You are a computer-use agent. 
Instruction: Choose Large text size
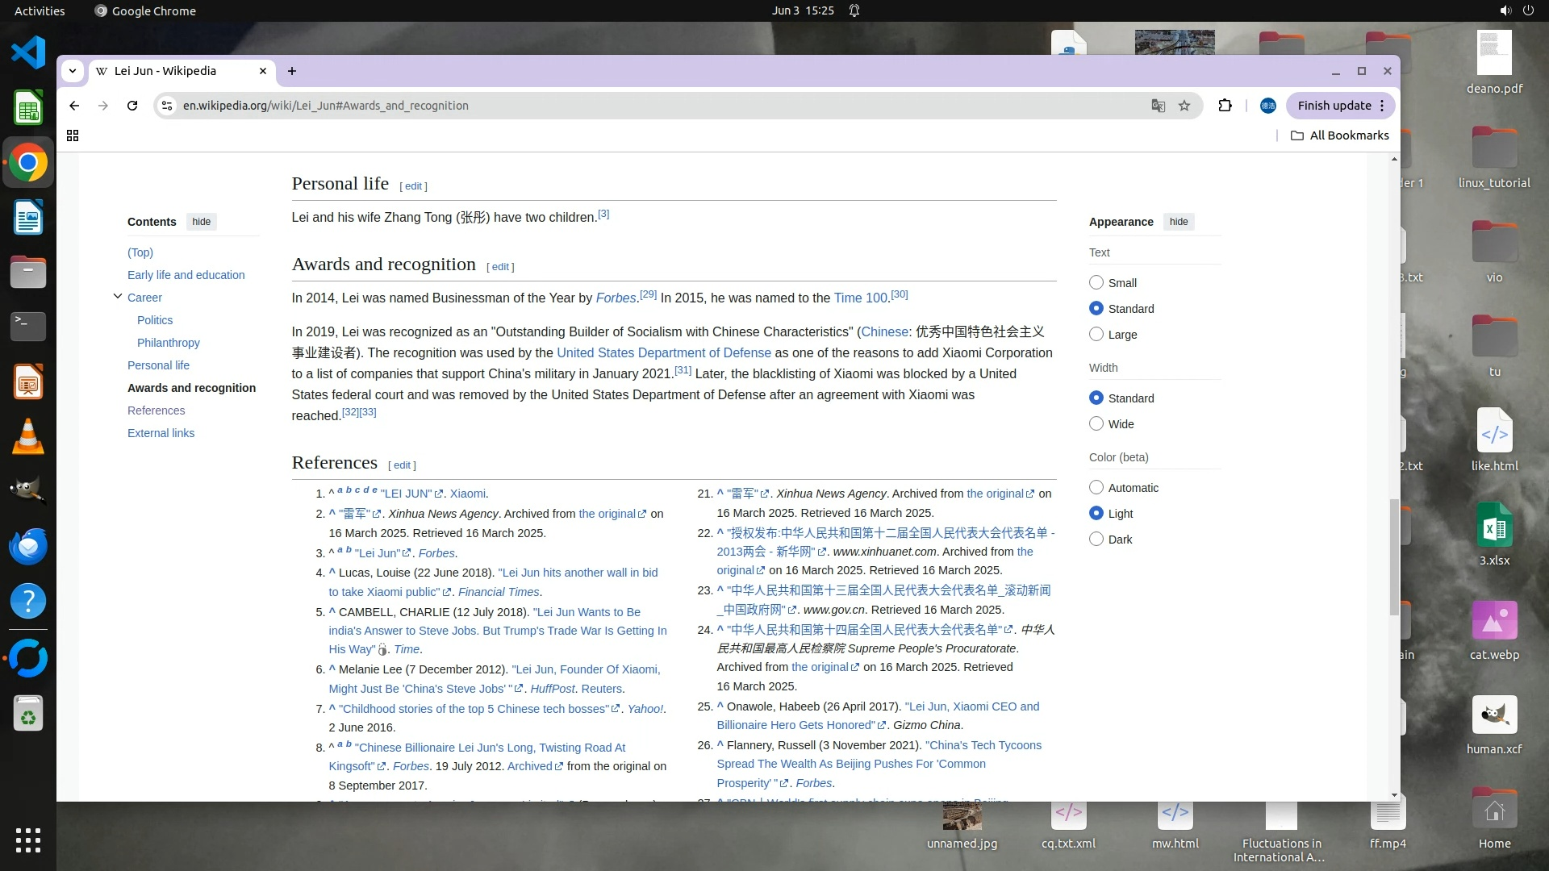[1096, 335]
